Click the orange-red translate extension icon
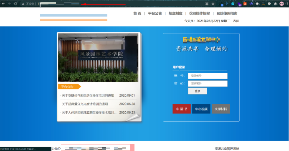This screenshot has height=151, width=289. 245,3
